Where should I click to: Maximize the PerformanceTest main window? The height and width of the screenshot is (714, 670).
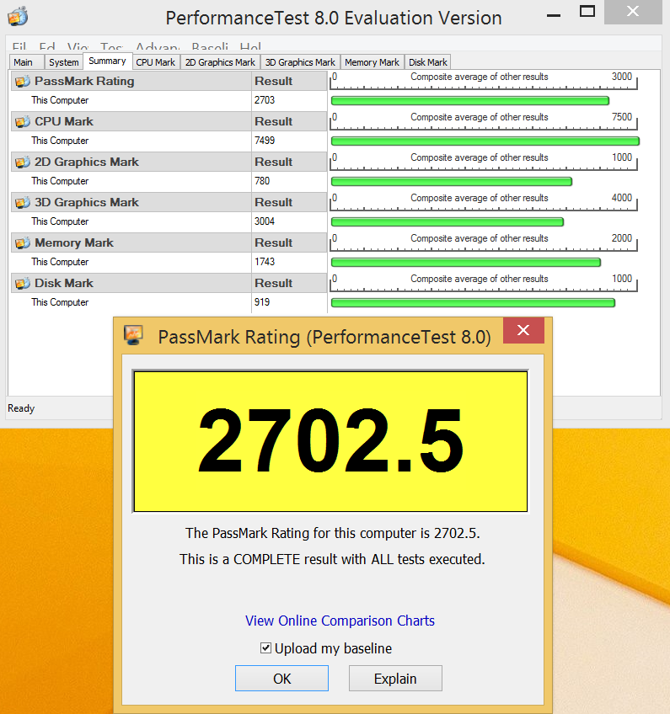(x=587, y=12)
